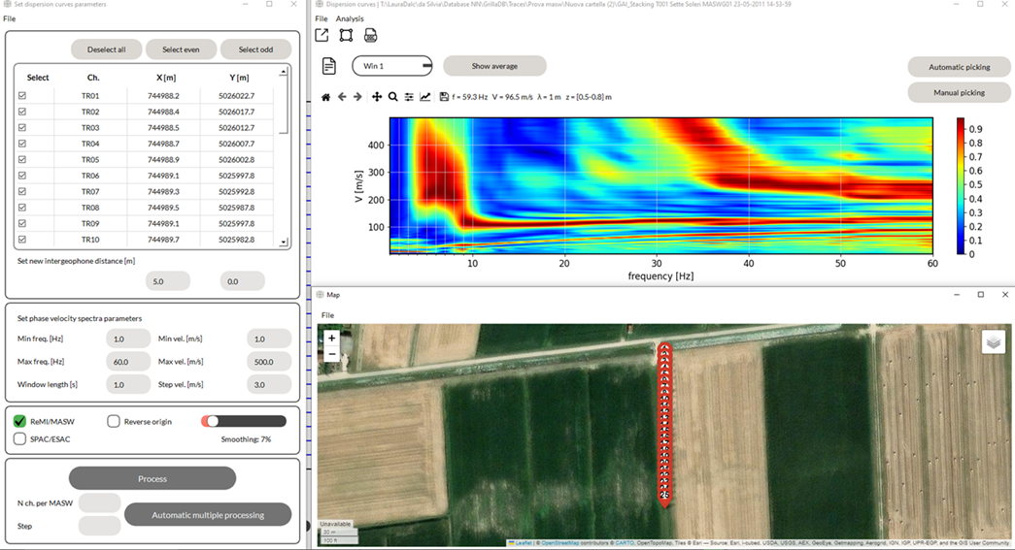Click the Leaflet attribution link
Screen dimensions: 1015x550
[x=521, y=543]
